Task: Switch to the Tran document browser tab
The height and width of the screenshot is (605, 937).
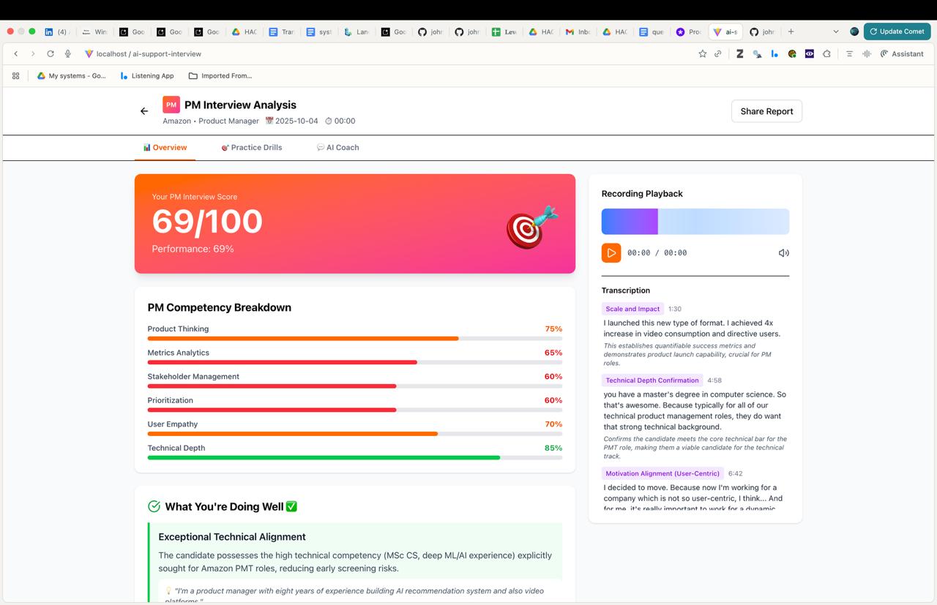Action: 282,31
